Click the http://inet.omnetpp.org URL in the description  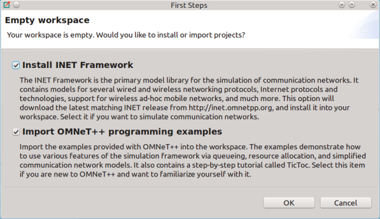click(x=231, y=107)
